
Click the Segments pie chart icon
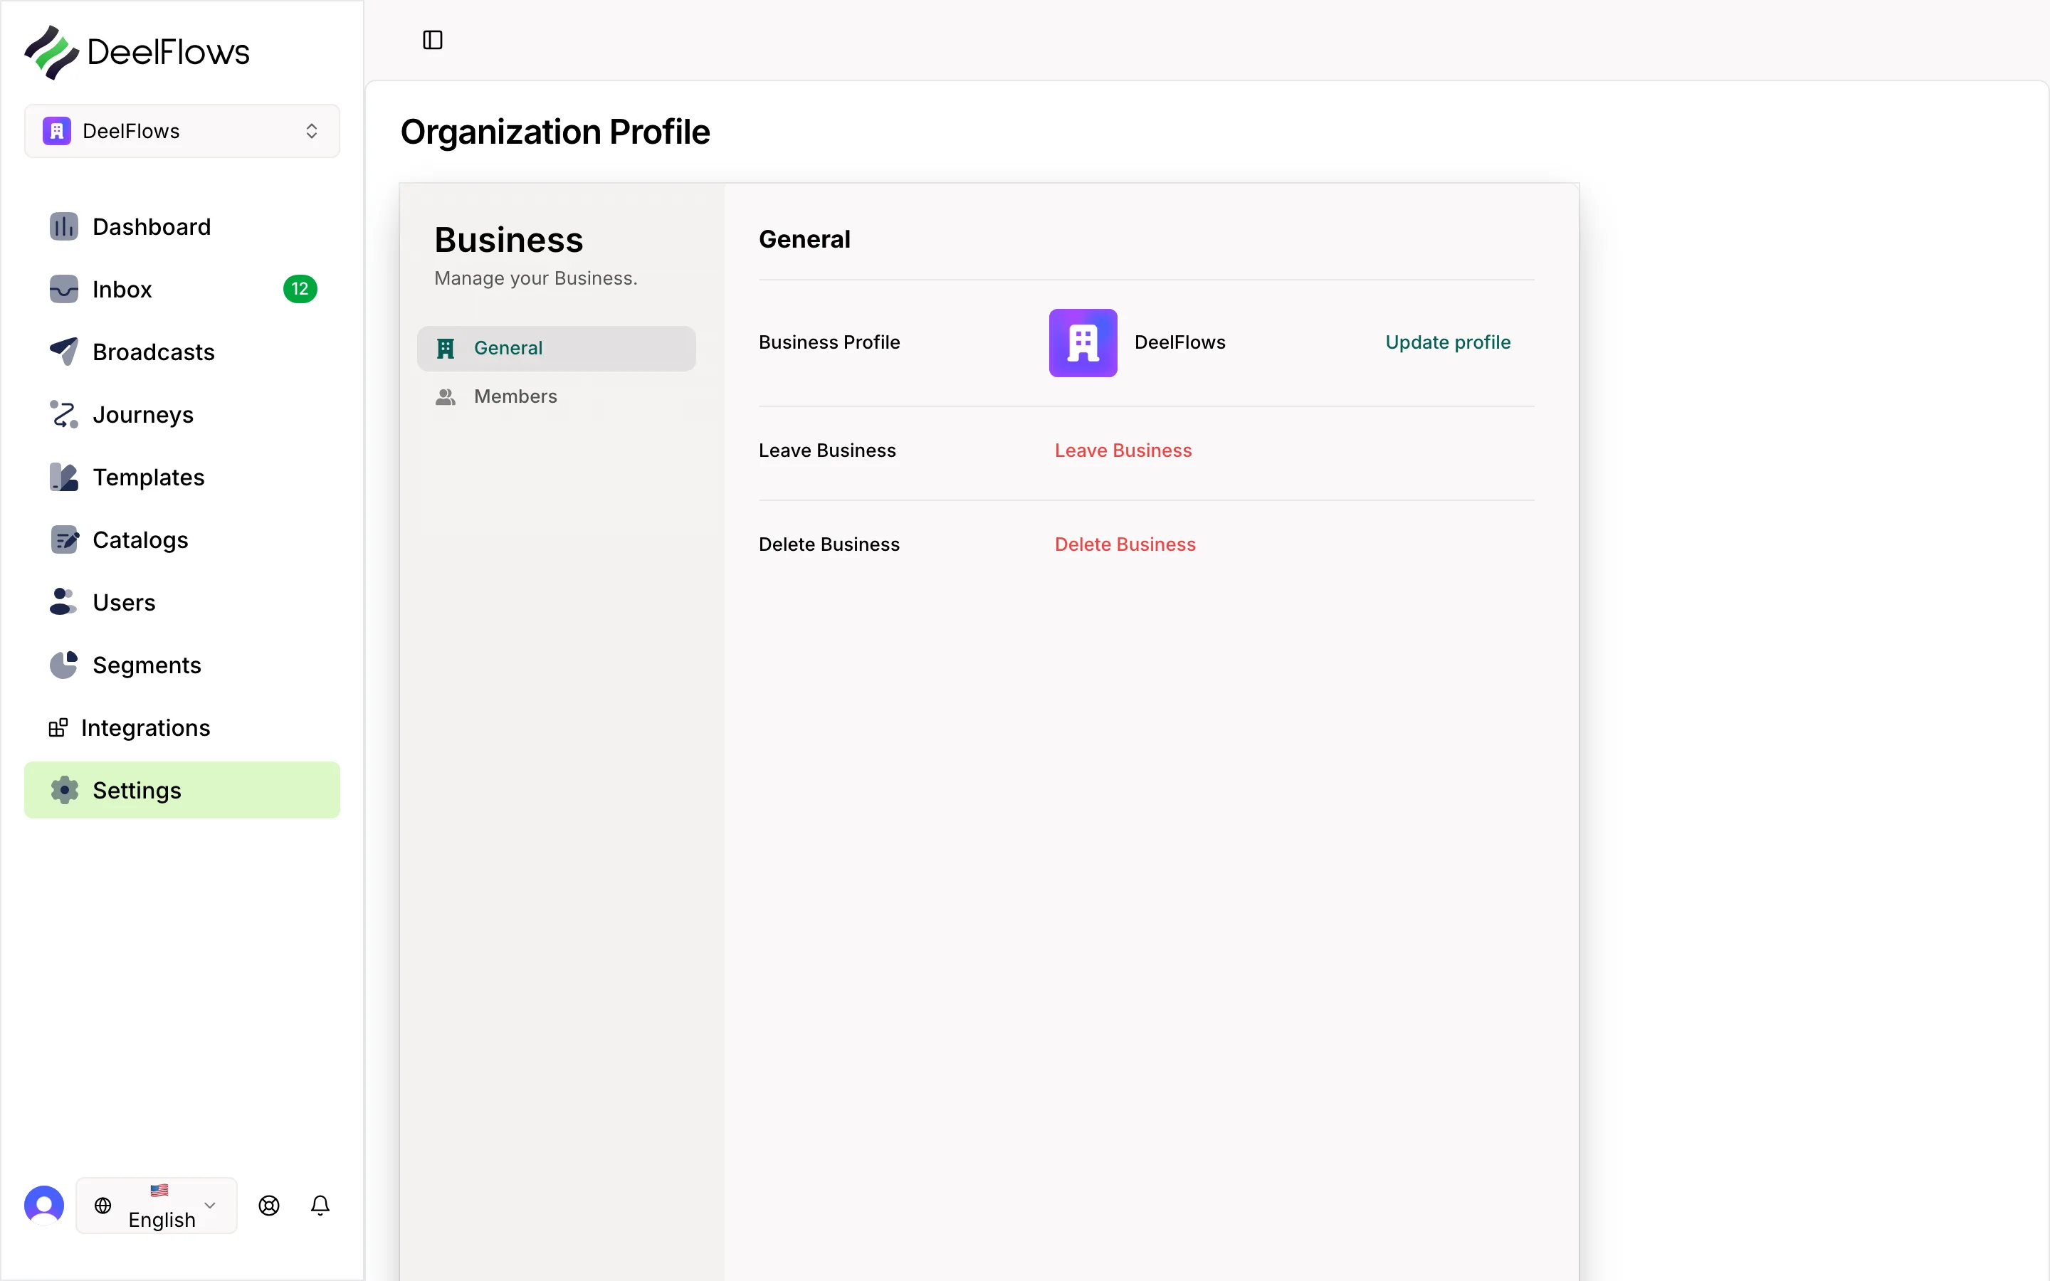tap(63, 665)
